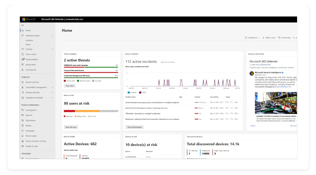The image size is (316, 175).
Task: Collapse the Incidents & alerts section chevron
Action: click(52, 36)
